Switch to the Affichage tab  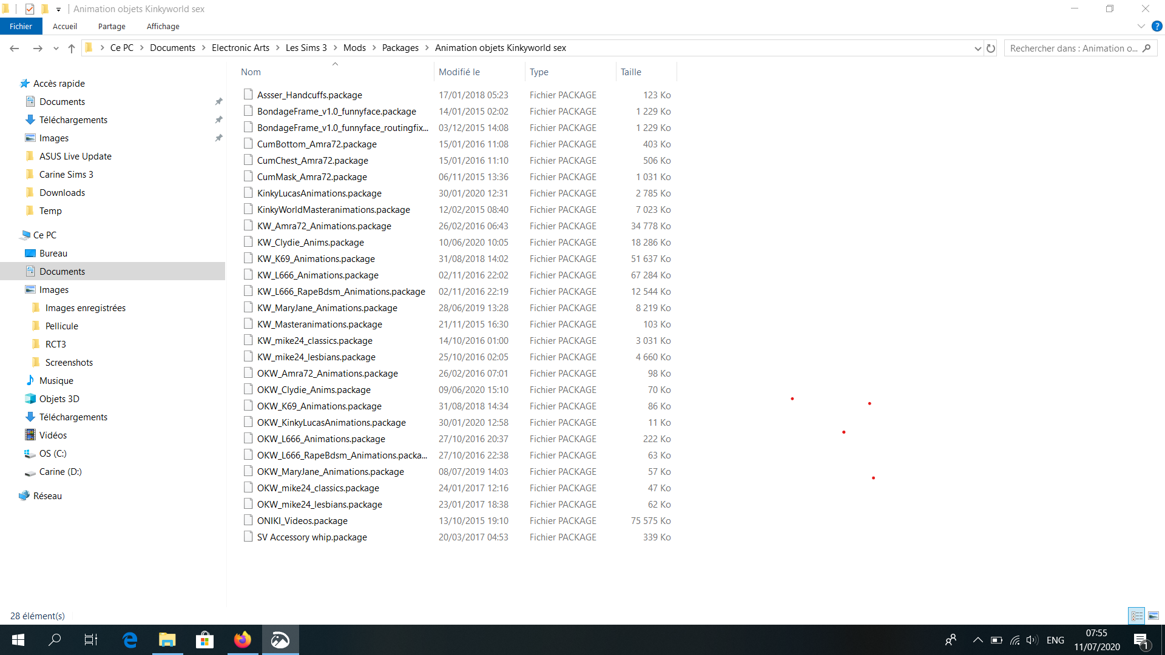click(x=163, y=26)
